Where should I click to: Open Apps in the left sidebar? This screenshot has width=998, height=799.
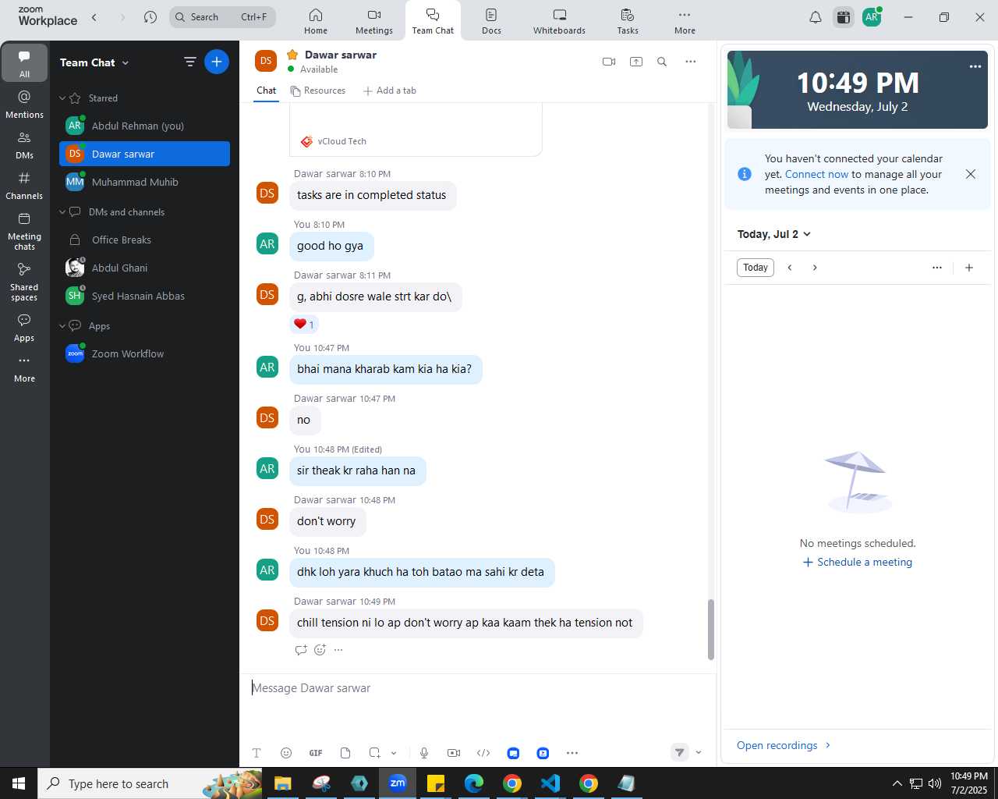[24, 328]
